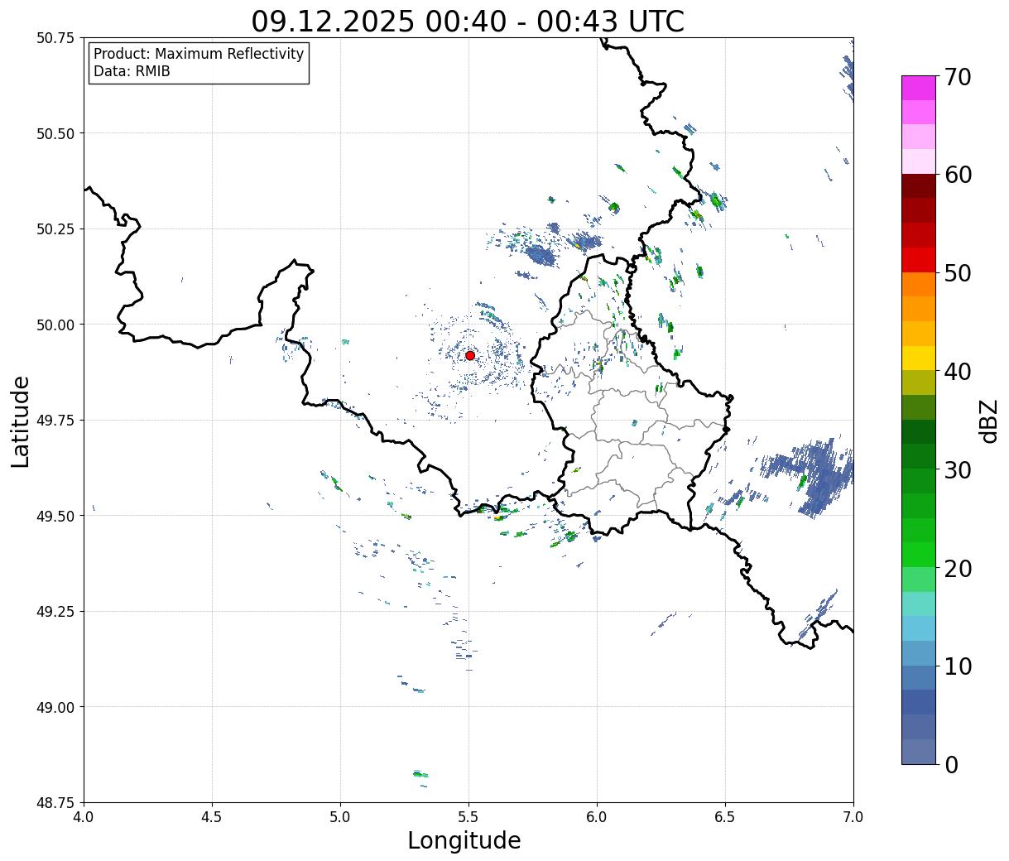The height and width of the screenshot is (861, 1009).
Task: Click the 'dBZ' colorbar label
Action: [x=989, y=421]
